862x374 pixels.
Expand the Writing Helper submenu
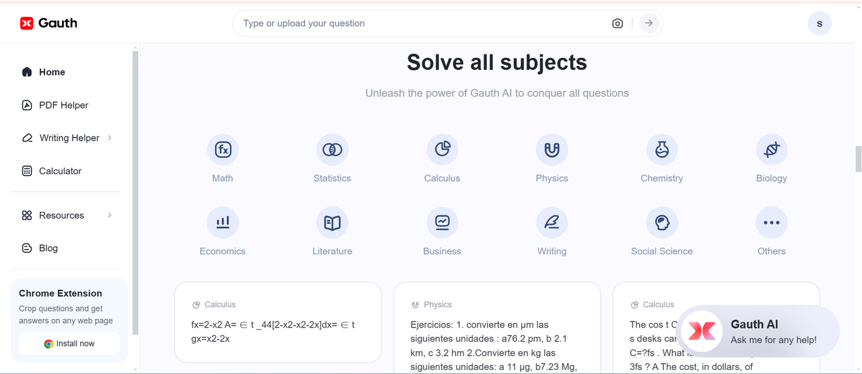click(110, 138)
